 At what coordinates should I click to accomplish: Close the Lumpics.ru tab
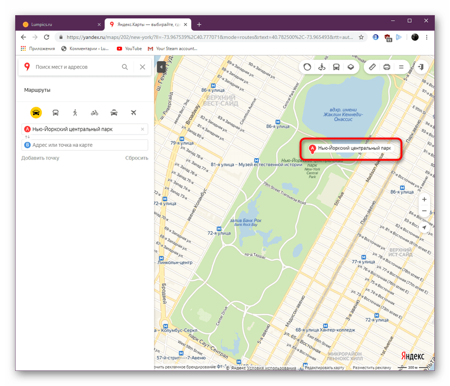[99, 25]
